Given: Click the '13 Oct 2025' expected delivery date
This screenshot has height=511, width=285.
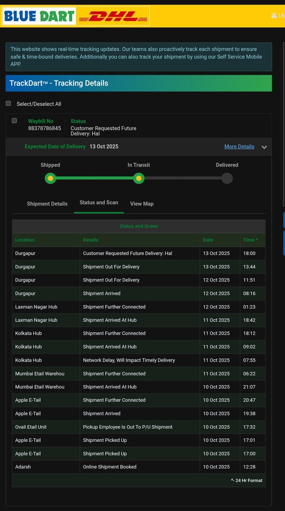Looking at the screenshot, I should click(x=104, y=146).
